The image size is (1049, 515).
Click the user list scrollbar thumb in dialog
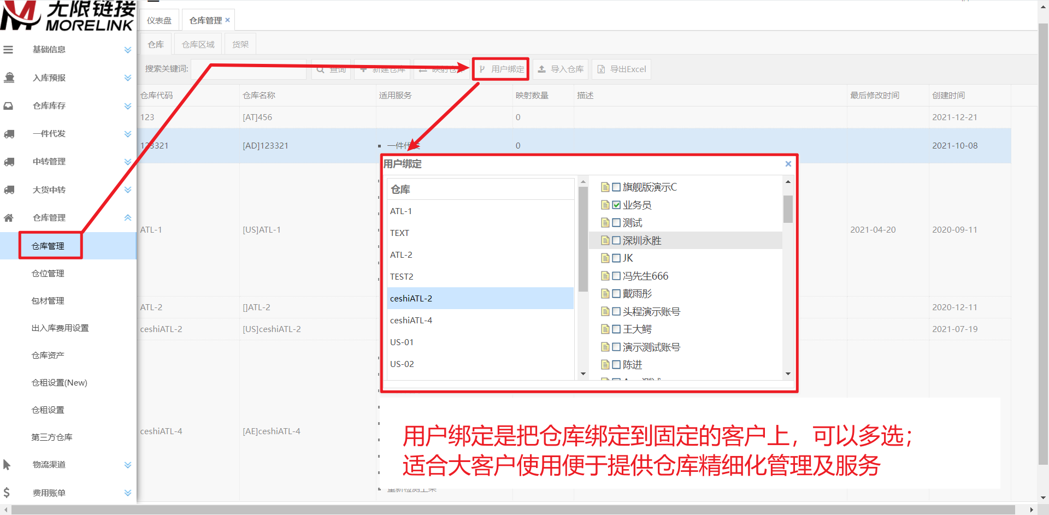[x=788, y=209]
